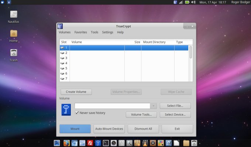Select slot 1 in the volume list

[x=124, y=48]
